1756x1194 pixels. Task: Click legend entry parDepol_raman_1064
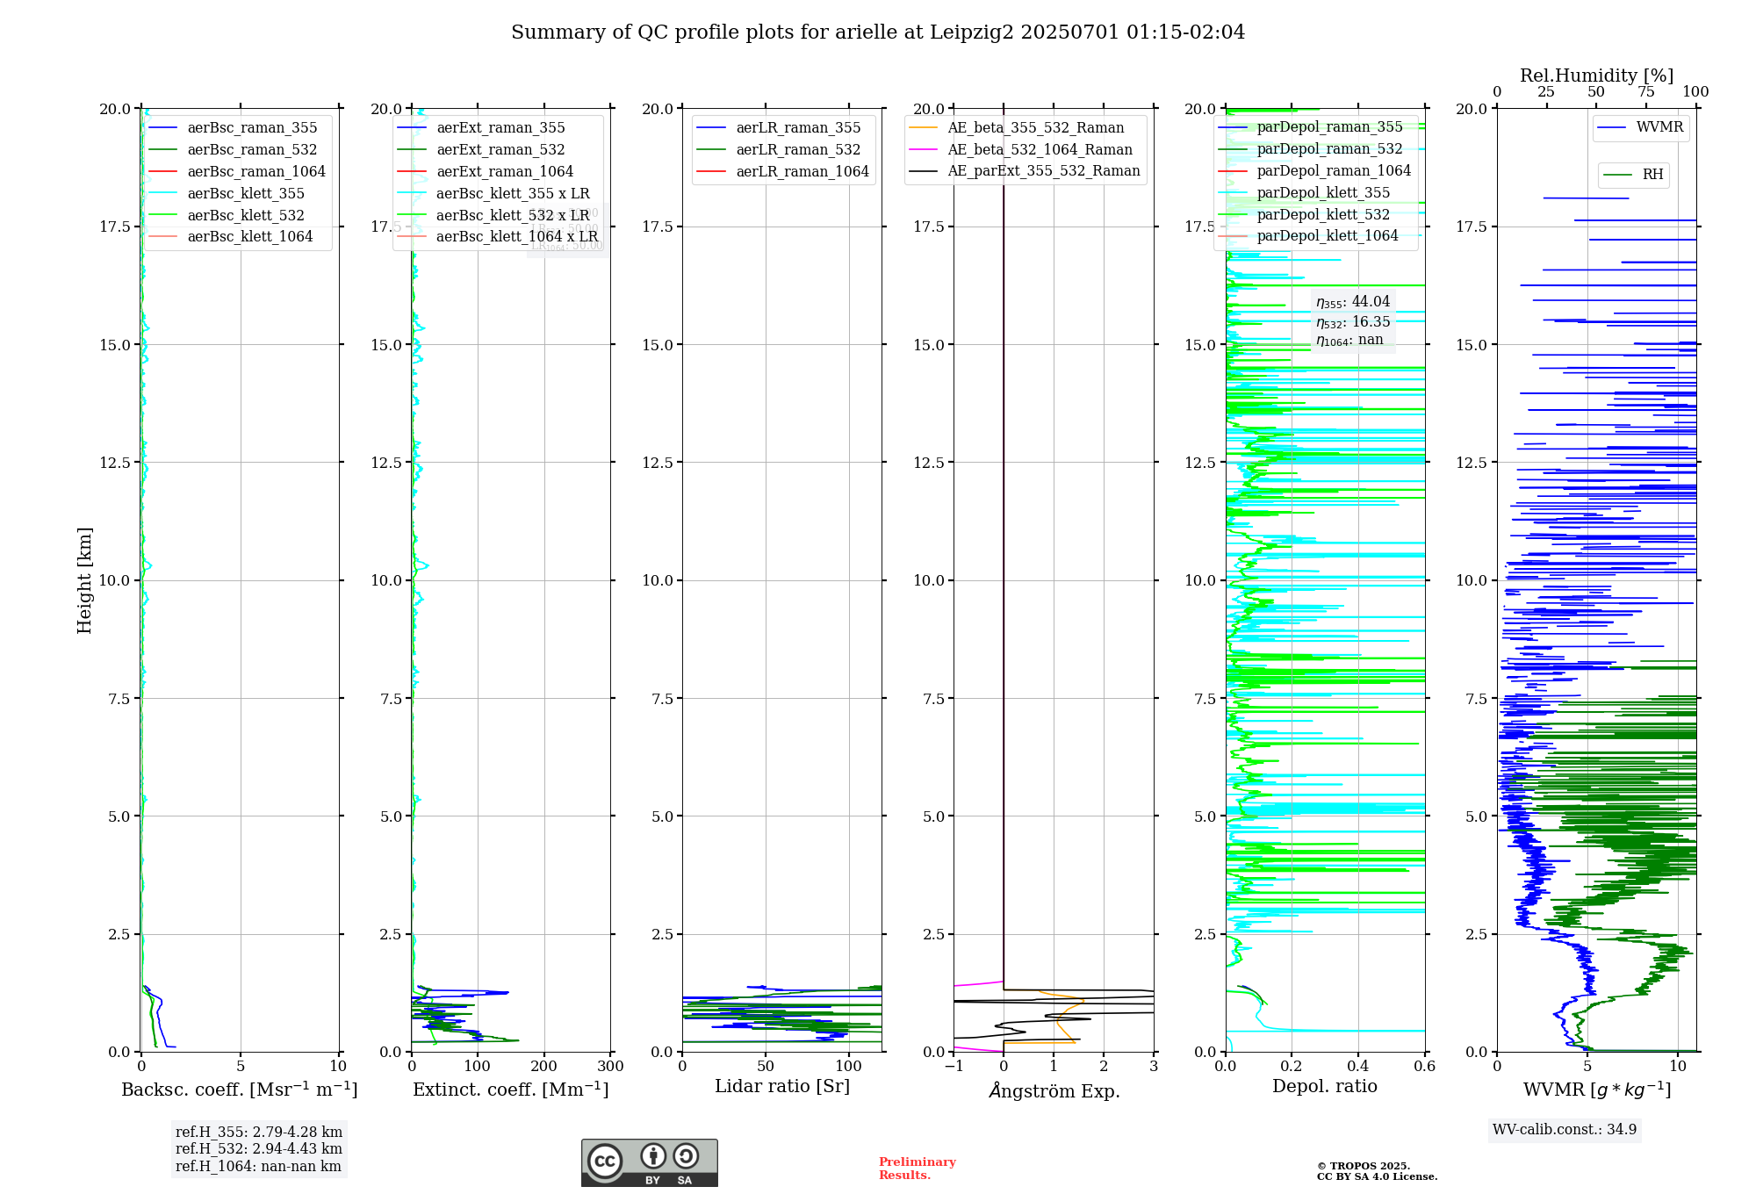1335,171
